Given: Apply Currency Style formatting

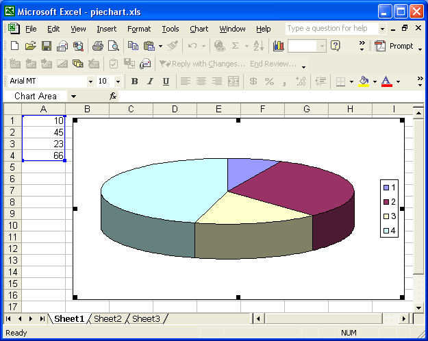Looking at the screenshot, I should pos(253,81).
